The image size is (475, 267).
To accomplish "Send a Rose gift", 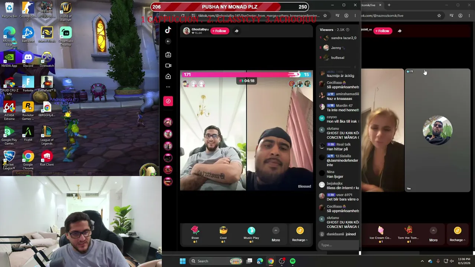I will click(x=195, y=235).
